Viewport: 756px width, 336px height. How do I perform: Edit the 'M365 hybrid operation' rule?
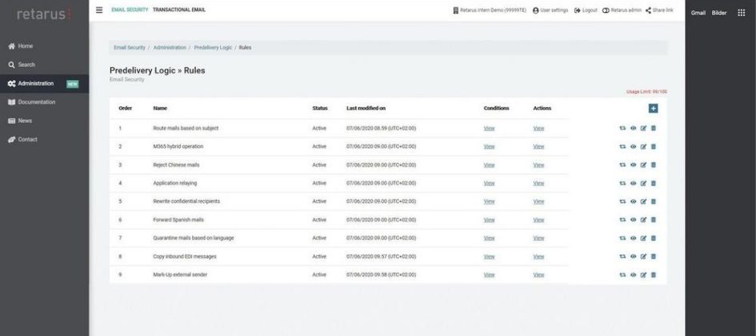[643, 147]
